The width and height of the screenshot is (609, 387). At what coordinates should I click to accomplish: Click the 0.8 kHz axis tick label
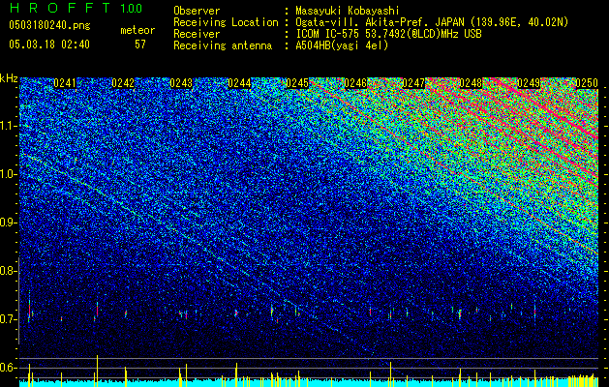8,271
